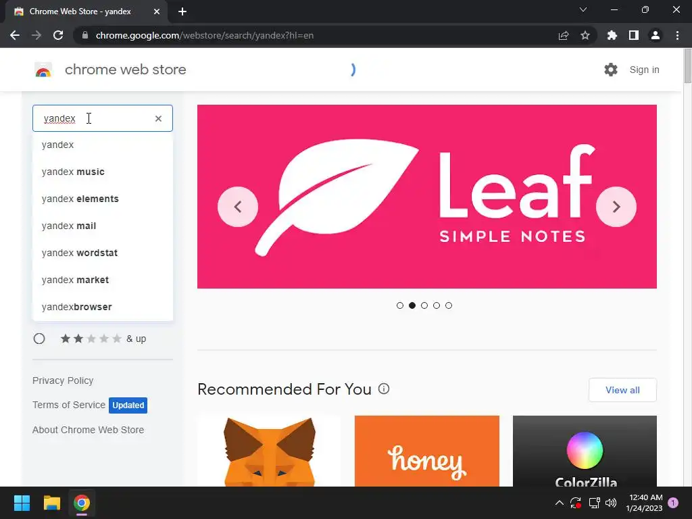Show info about Recommended For You
692x519 pixels.
384,389
